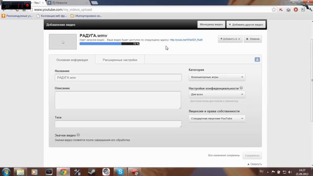Open Skype from the taskbar

[120, 172]
